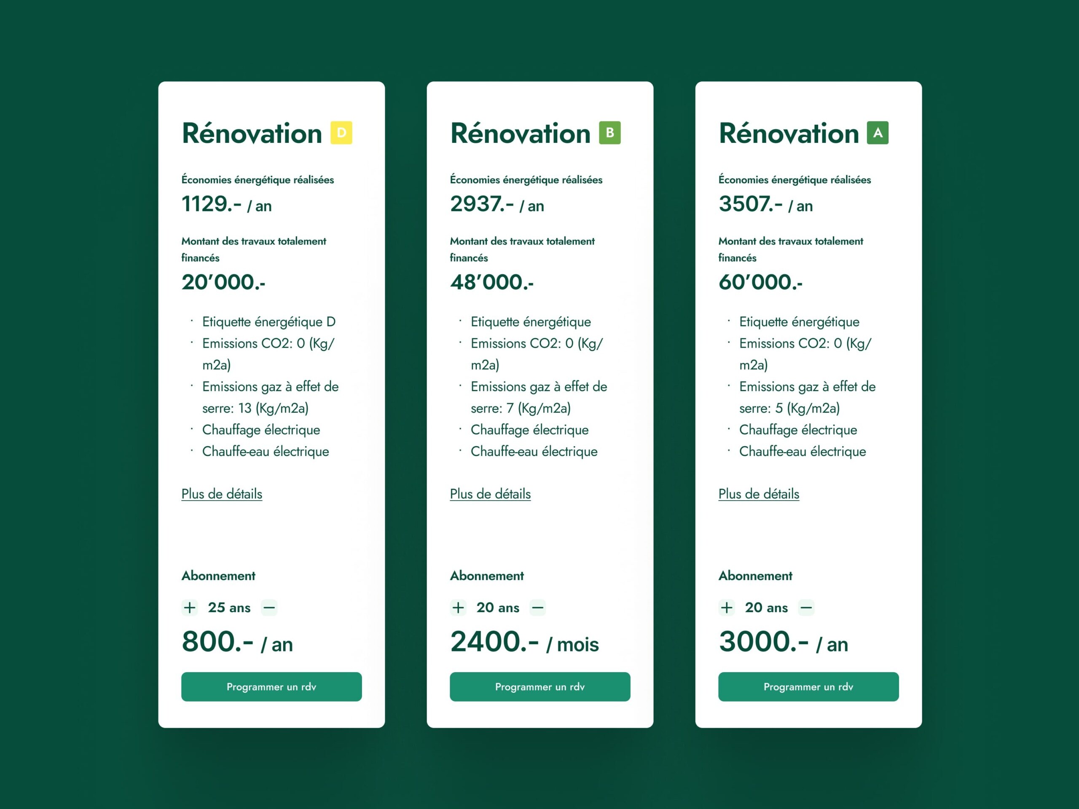The height and width of the screenshot is (809, 1079).
Task: Select the 25 ans subscription value
Action: (229, 608)
